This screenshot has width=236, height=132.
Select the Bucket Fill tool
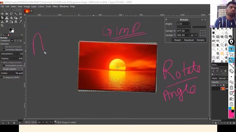coord(11,18)
